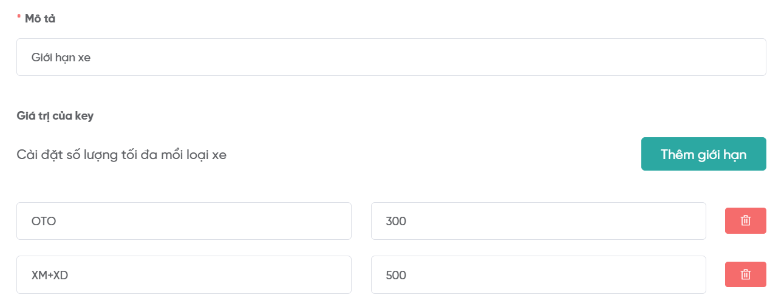The width and height of the screenshot is (784, 306).
Task: Click the OTO vehicle type field
Action: (183, 221)
